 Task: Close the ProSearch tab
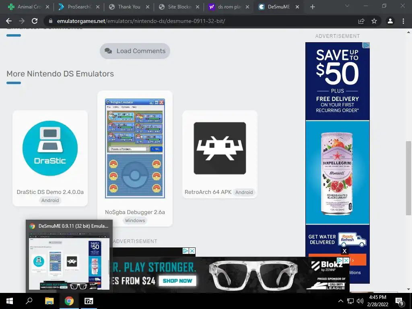[97, 7]
